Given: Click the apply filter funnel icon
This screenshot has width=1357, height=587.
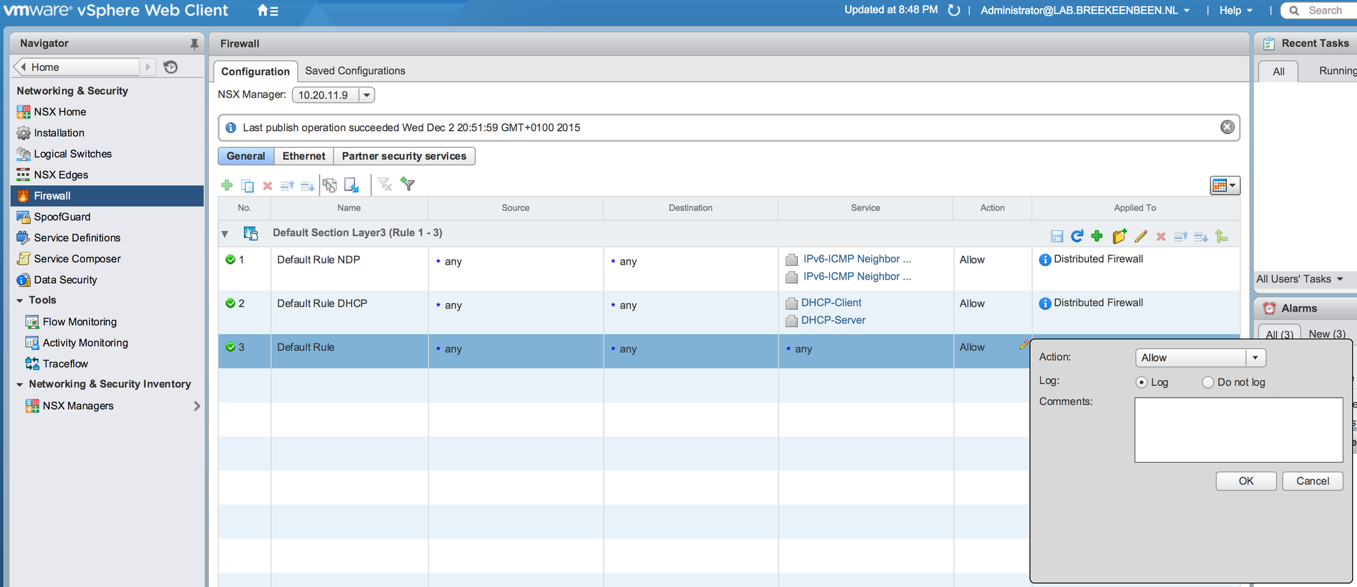Looking at the screenshot, I should pos(408,184).
